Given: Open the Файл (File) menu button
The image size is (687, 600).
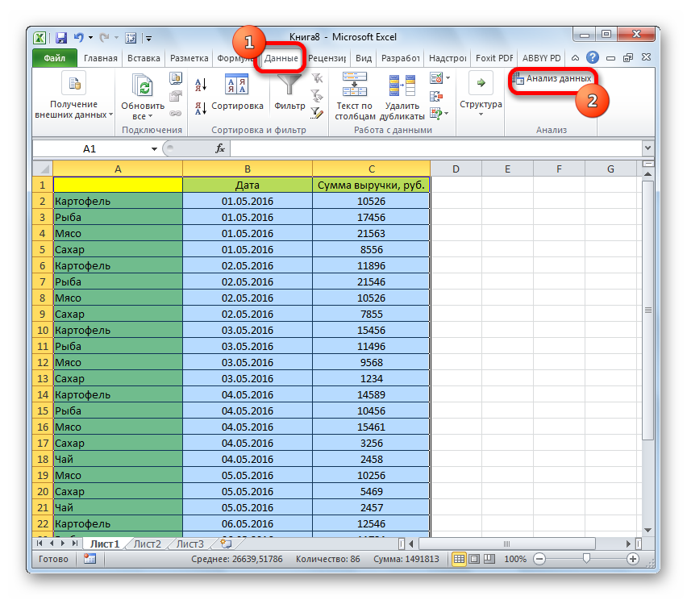Looking at the screenshot, I should click(x=54, y=58).
